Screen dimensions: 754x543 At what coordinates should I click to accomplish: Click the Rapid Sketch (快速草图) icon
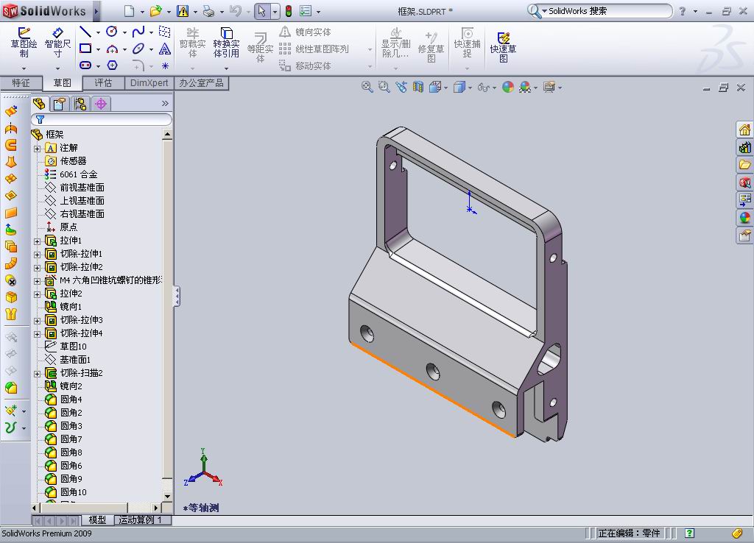[x=503, y=47]
